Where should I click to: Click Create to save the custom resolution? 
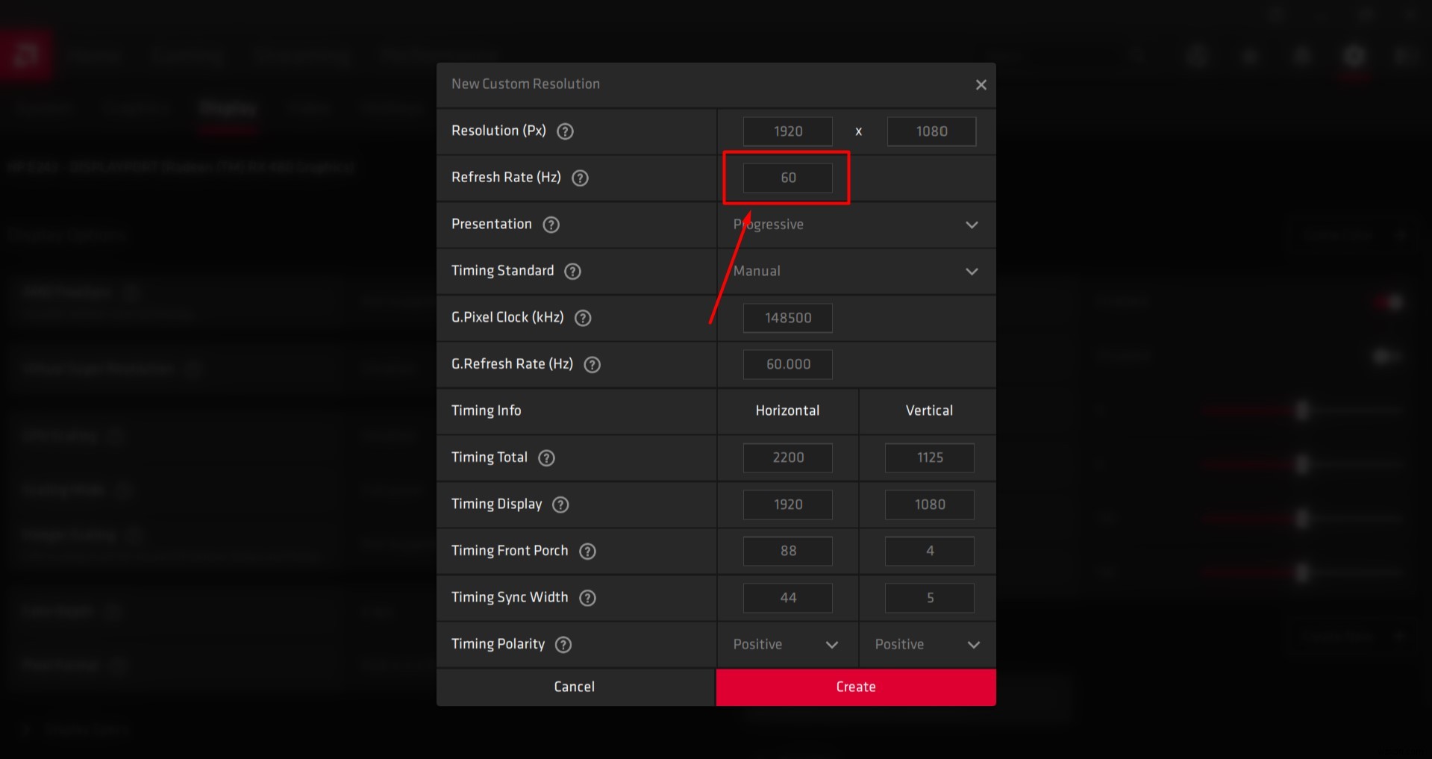pyautogui.click(x=855, y=687)
